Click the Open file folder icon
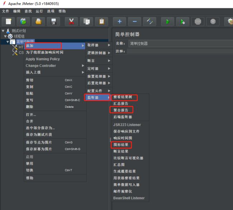The image size is (233, 210). [38, 22]
